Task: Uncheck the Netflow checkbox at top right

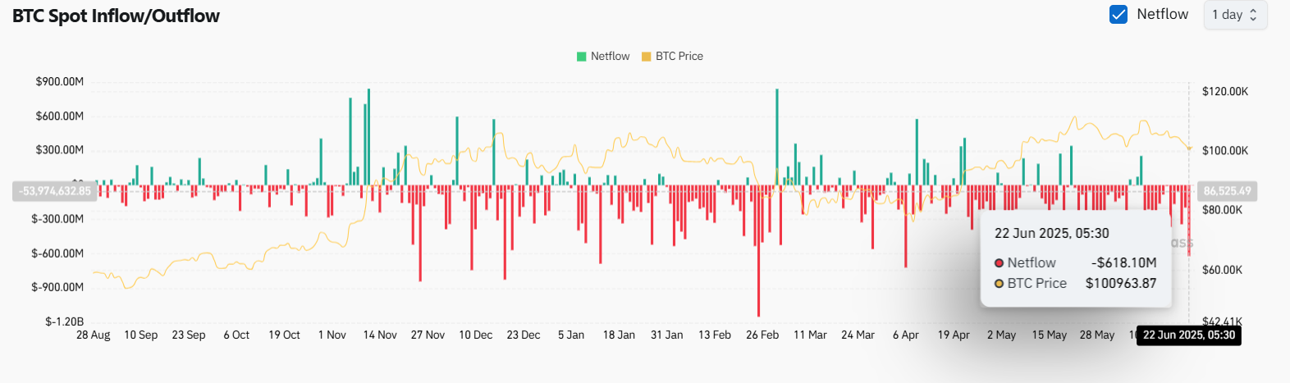Action: (1118, 15)
